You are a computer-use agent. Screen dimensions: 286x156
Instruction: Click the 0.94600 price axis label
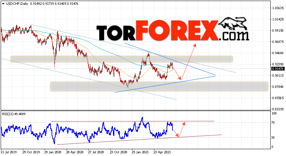coord(278,53)
